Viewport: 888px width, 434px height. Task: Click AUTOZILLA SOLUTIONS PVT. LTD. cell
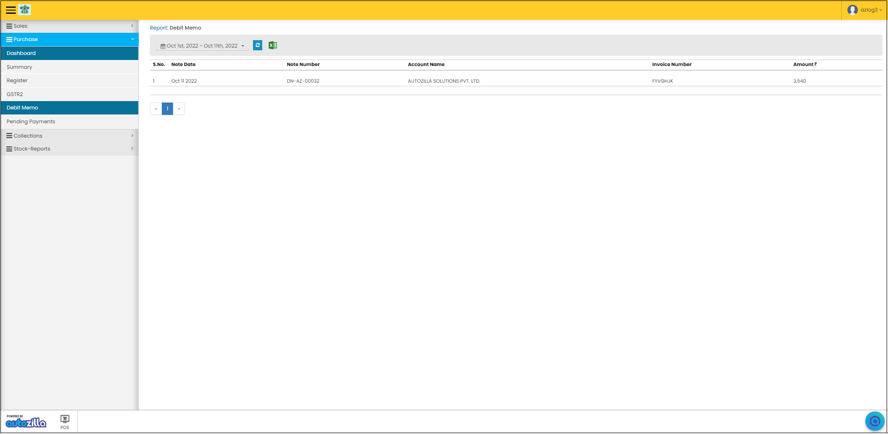point(444,81)
